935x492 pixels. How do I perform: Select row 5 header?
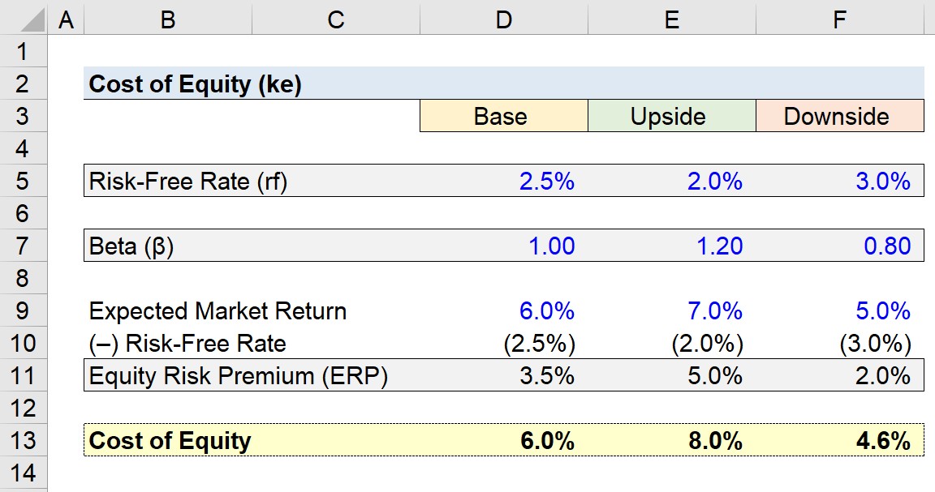[24, 181]
